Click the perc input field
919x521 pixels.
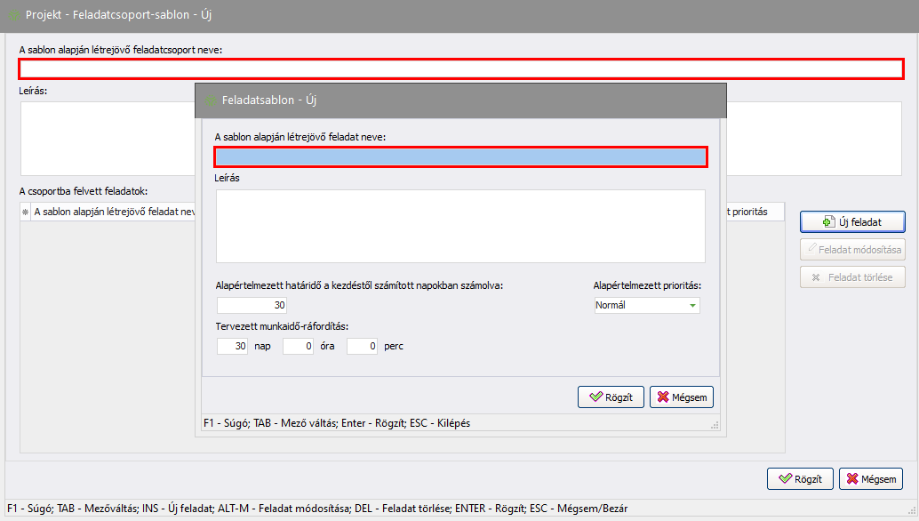pos(362,347)
